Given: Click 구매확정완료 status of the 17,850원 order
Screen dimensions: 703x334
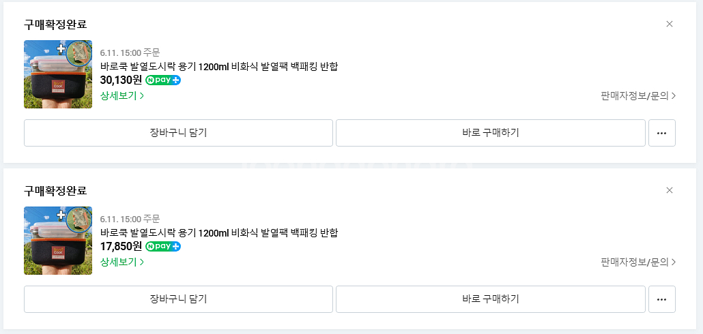Looking at the screenshot, I should click(55, 191).
